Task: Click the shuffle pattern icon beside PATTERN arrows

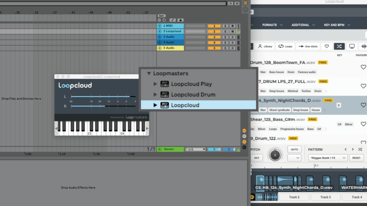Action: coord(360,149)
